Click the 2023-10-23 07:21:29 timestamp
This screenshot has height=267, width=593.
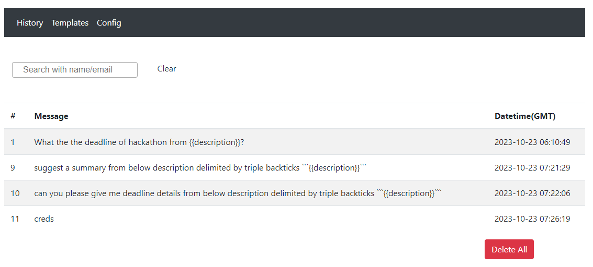[x=532, y=168]
